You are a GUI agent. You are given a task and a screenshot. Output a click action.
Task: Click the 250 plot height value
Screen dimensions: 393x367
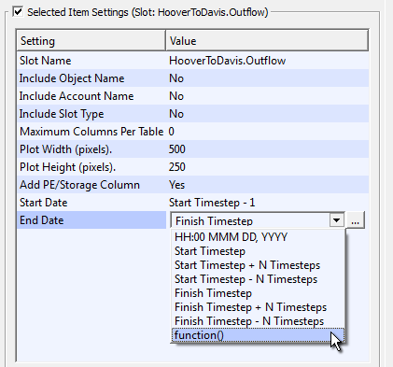268,167
